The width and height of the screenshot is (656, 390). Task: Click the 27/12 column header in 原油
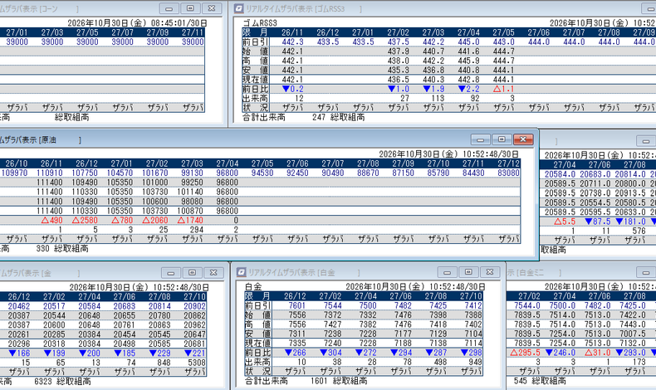point(508,163)
